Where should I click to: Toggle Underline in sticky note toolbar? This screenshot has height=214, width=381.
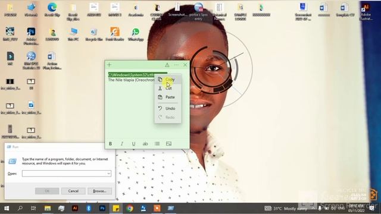(x=133, y=144)
